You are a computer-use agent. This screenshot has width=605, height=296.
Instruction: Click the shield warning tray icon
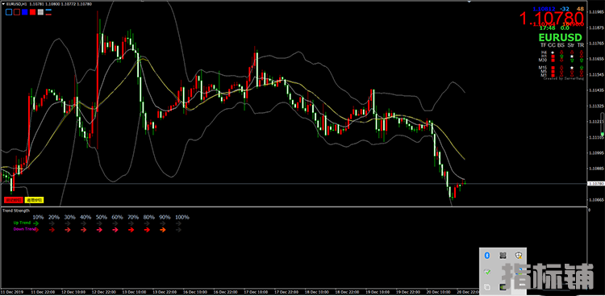click(519, 255)
